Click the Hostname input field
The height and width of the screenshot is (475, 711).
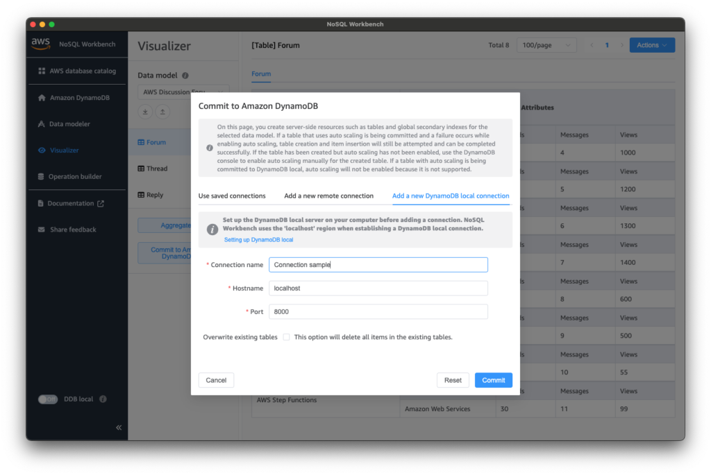tap(378, 288)
